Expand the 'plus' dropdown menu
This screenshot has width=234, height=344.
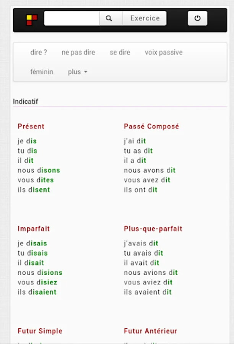pyautogui.click(x=78, y=72)
